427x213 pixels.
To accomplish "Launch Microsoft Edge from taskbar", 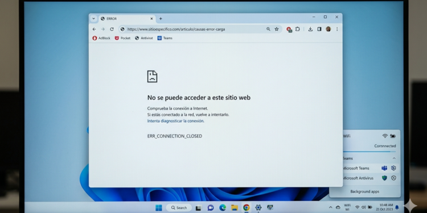I will [223, 208].
